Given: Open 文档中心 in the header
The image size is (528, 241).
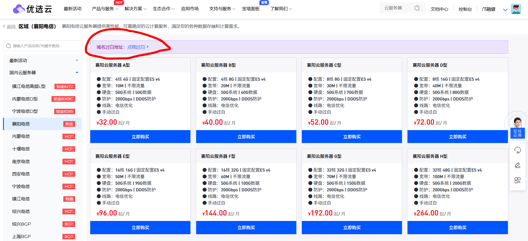Looking at the screenshot, I should pos(439,9).
